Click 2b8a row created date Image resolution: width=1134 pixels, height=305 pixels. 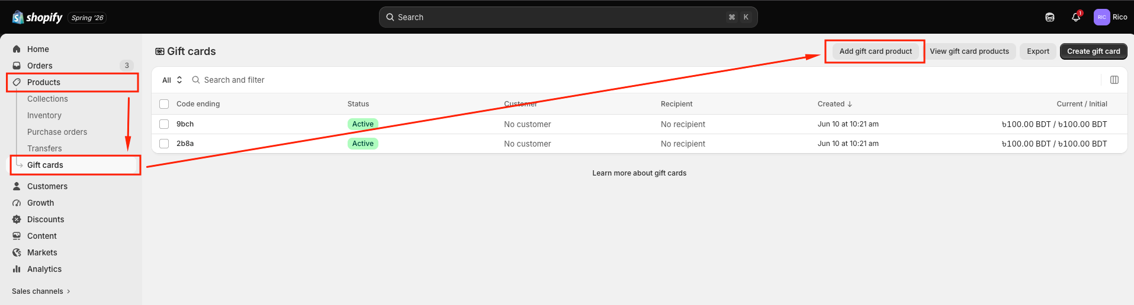pos(848,144)
